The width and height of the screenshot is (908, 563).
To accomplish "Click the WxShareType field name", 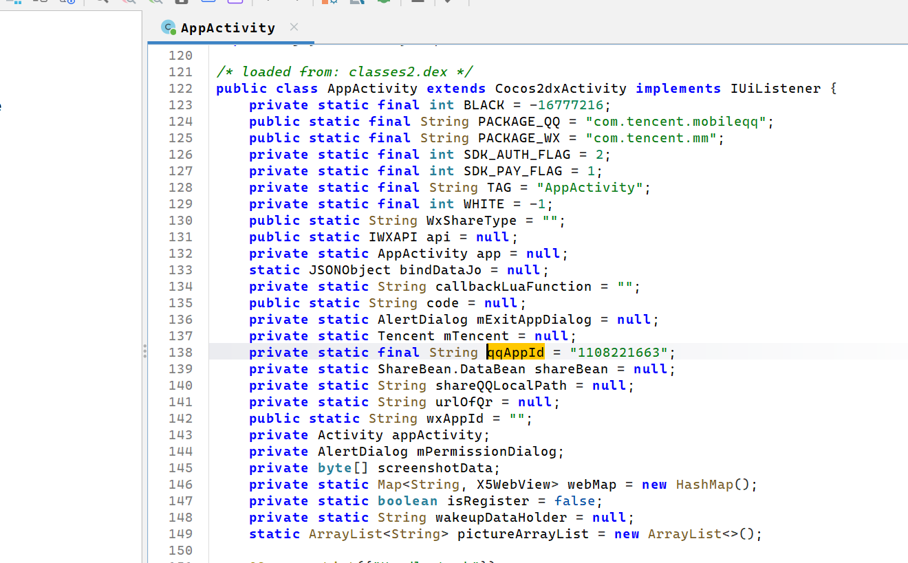I will click(x=471, y=221).
